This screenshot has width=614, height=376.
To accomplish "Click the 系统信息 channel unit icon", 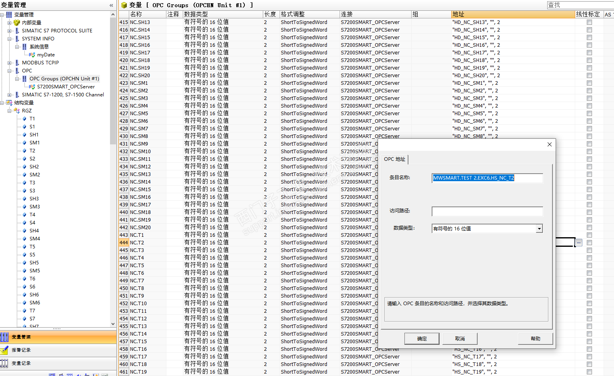I will (24, 46).
